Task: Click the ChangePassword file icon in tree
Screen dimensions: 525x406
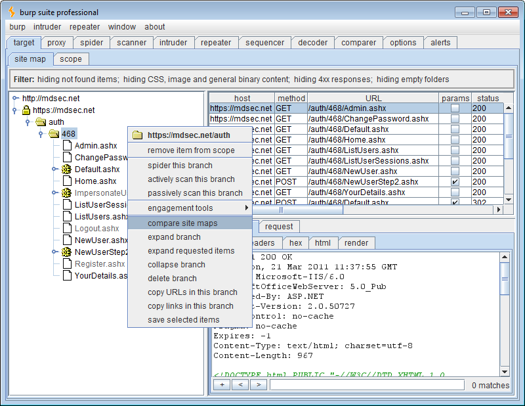Action: coord(68,157)
